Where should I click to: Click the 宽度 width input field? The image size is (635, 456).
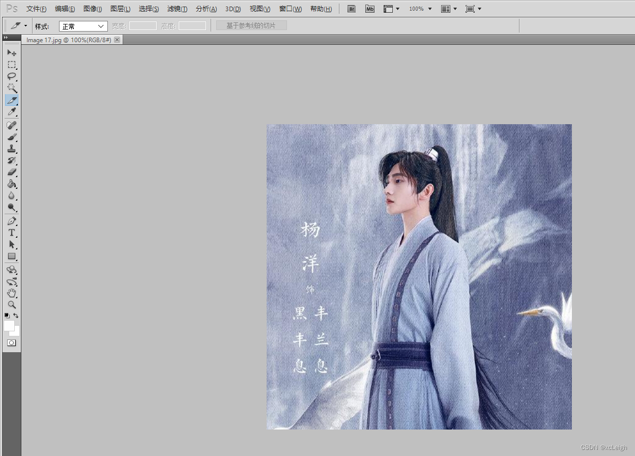pos(142,26)
